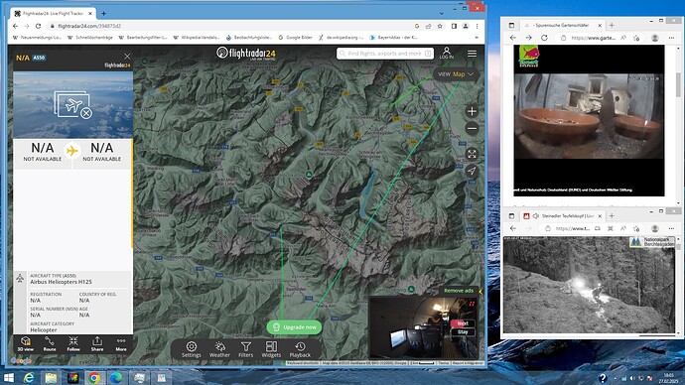The image size is (685, 385).
Task: Start flight Playback
Action: pos(300,349)
